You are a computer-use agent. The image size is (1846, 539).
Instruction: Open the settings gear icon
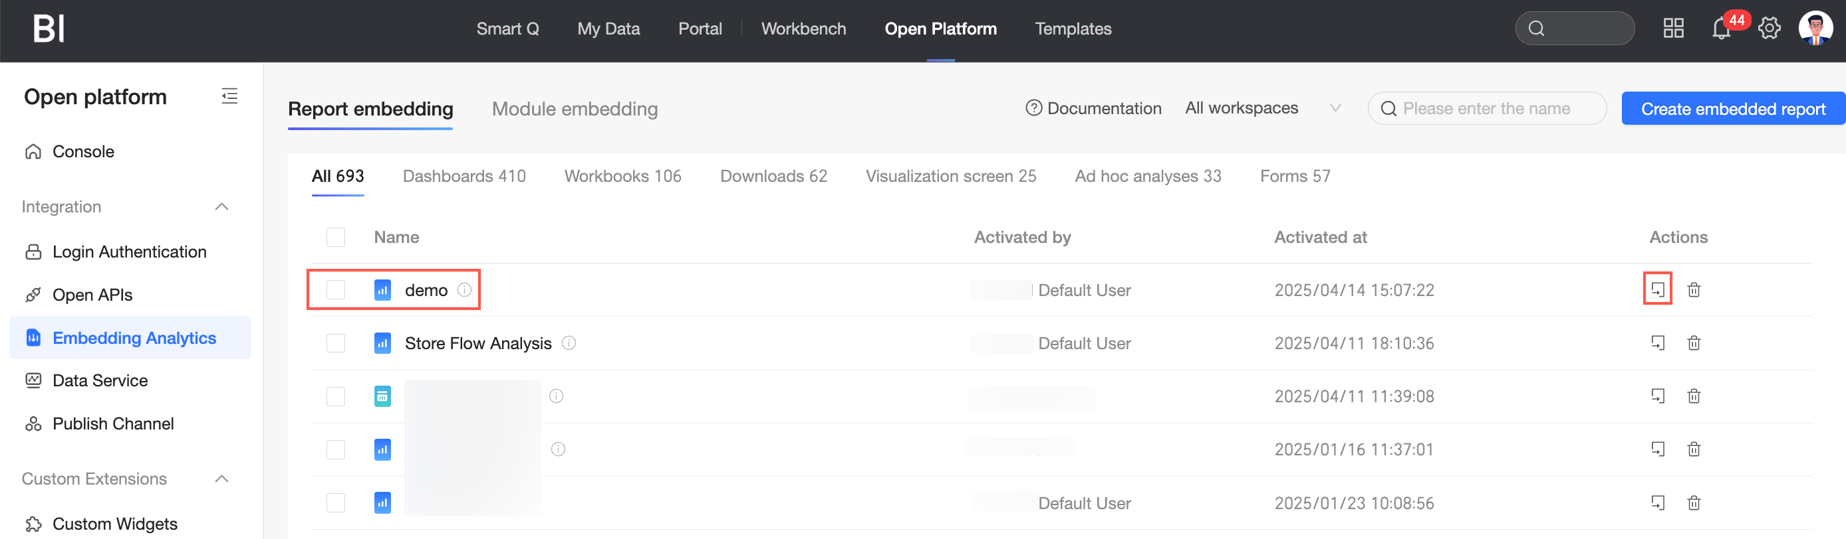click(1769, 29)
